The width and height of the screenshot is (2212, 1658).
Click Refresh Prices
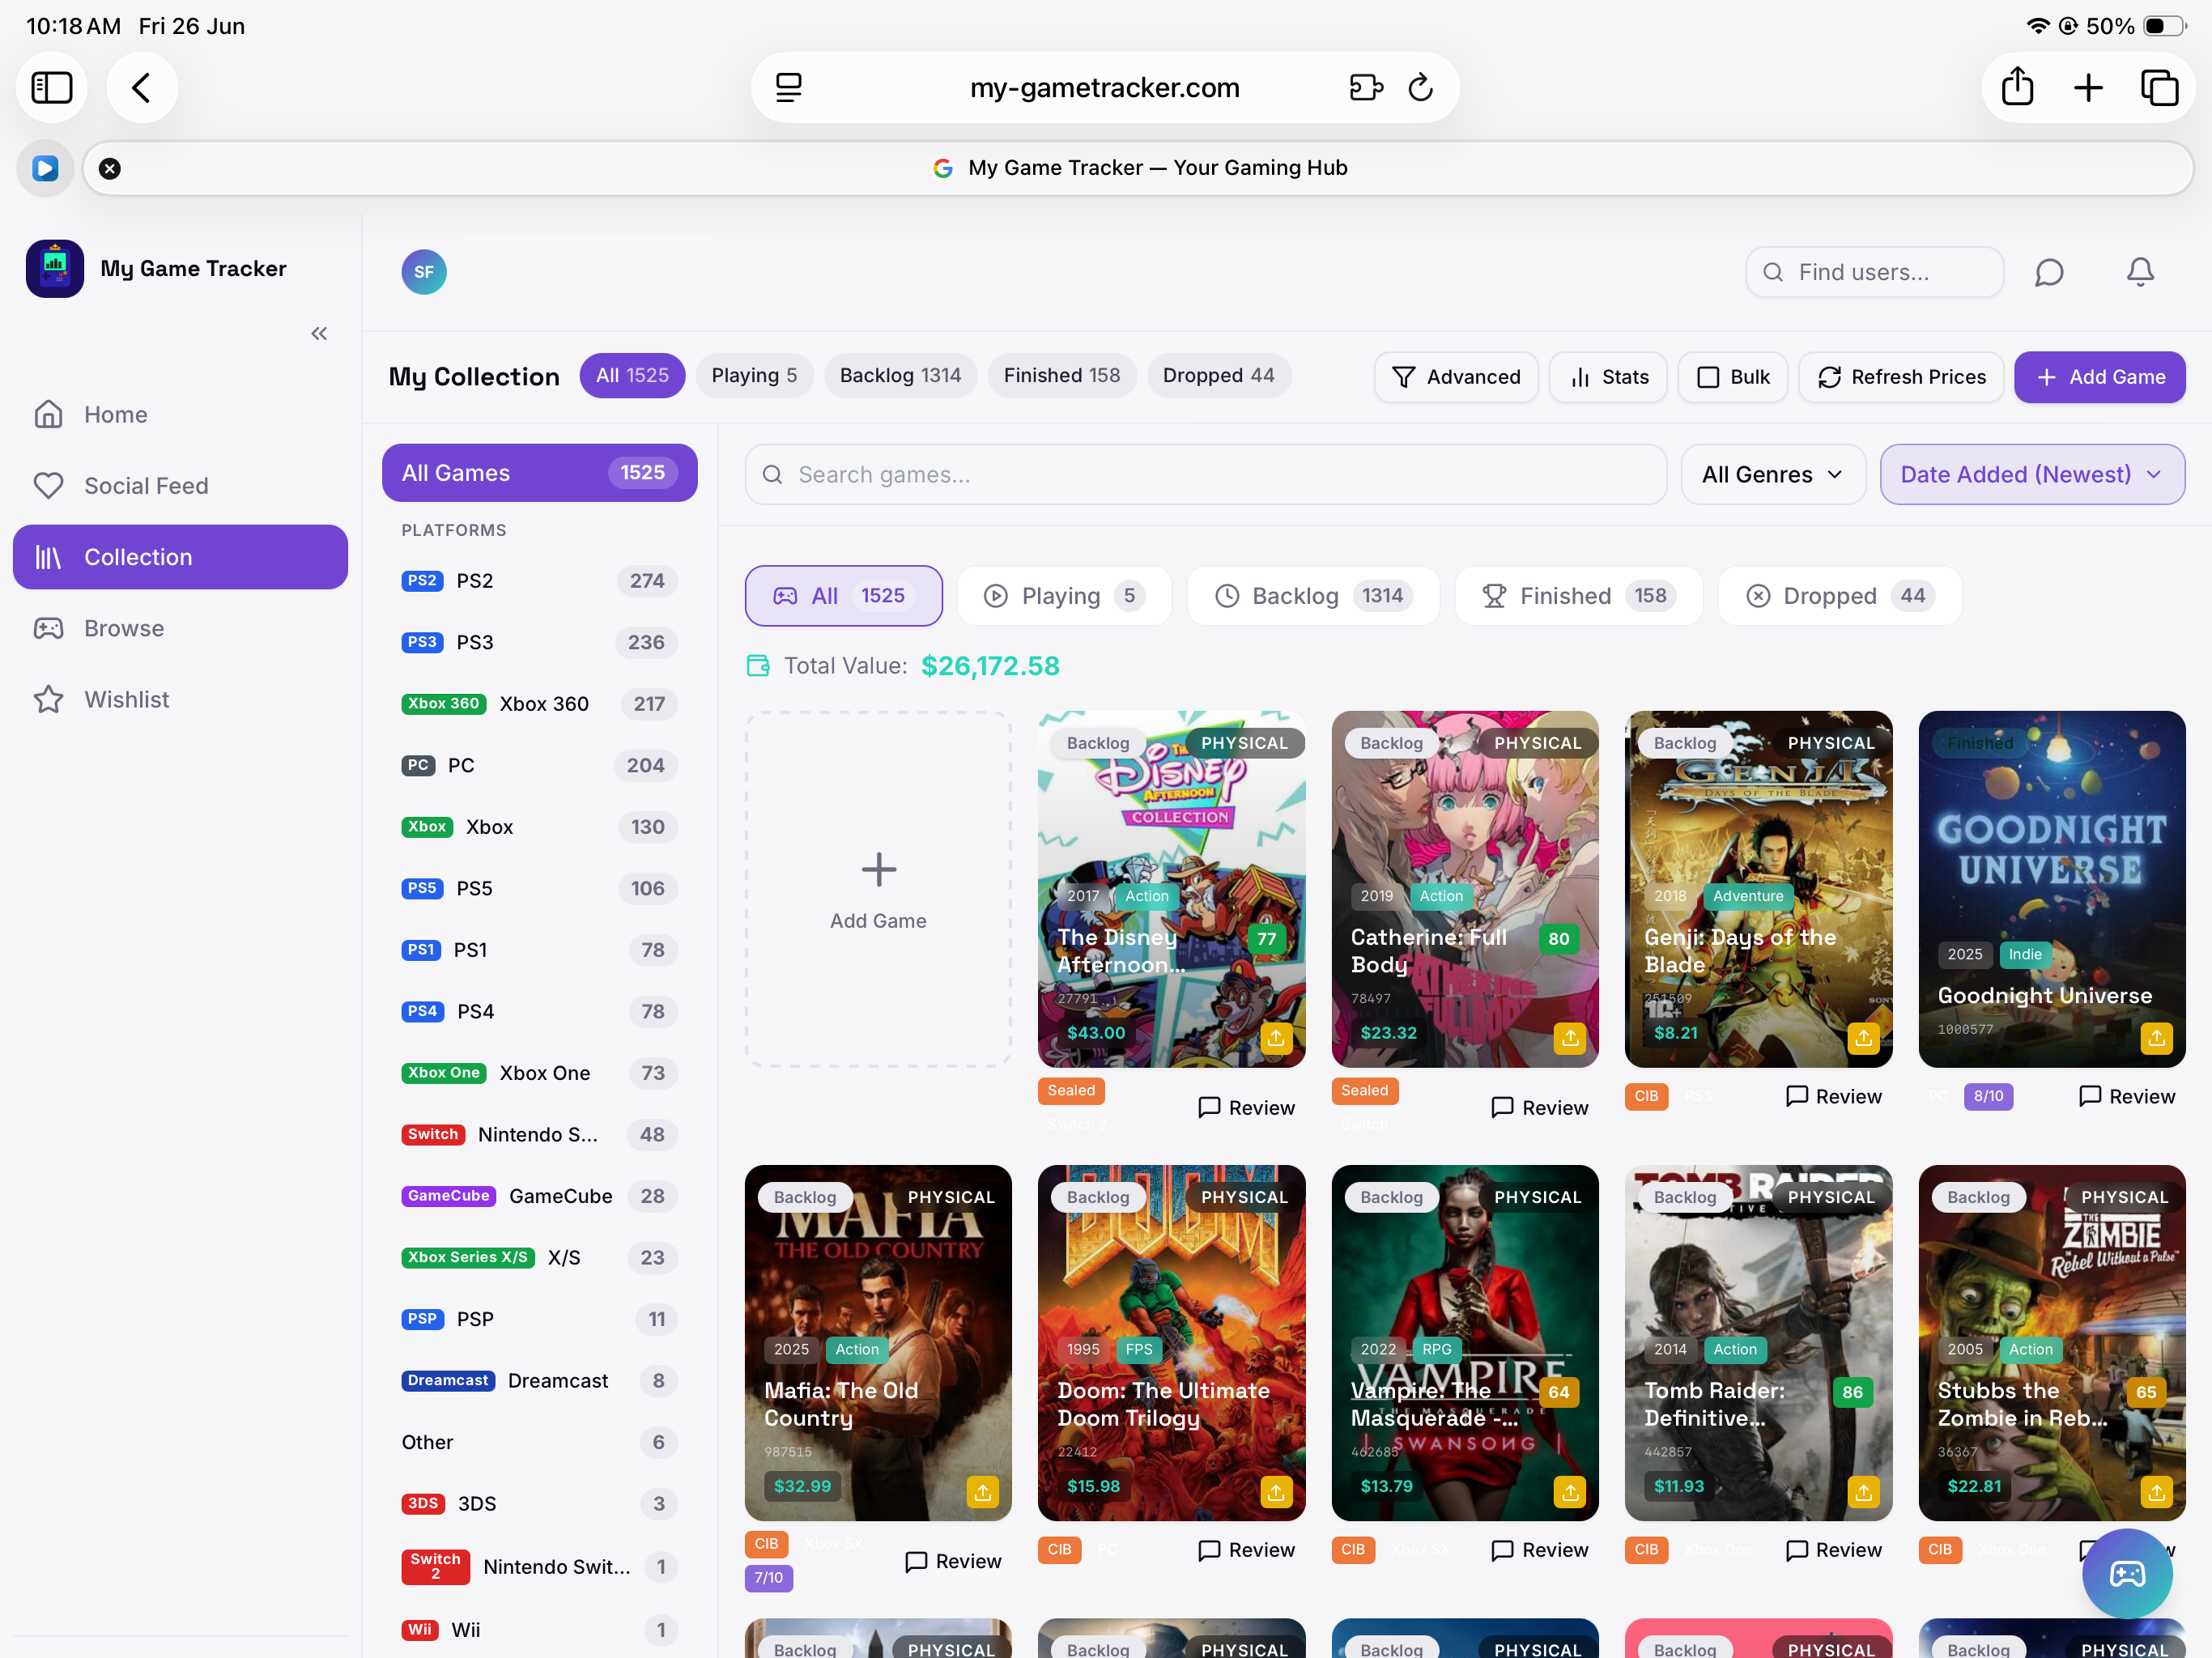(1901, 377)
